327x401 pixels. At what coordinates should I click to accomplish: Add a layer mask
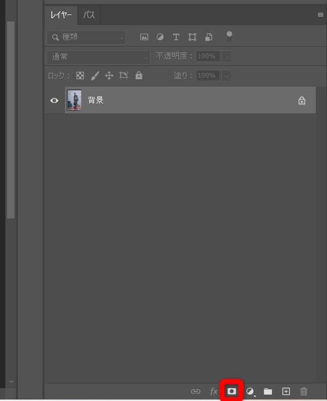(x=232, y=391)
